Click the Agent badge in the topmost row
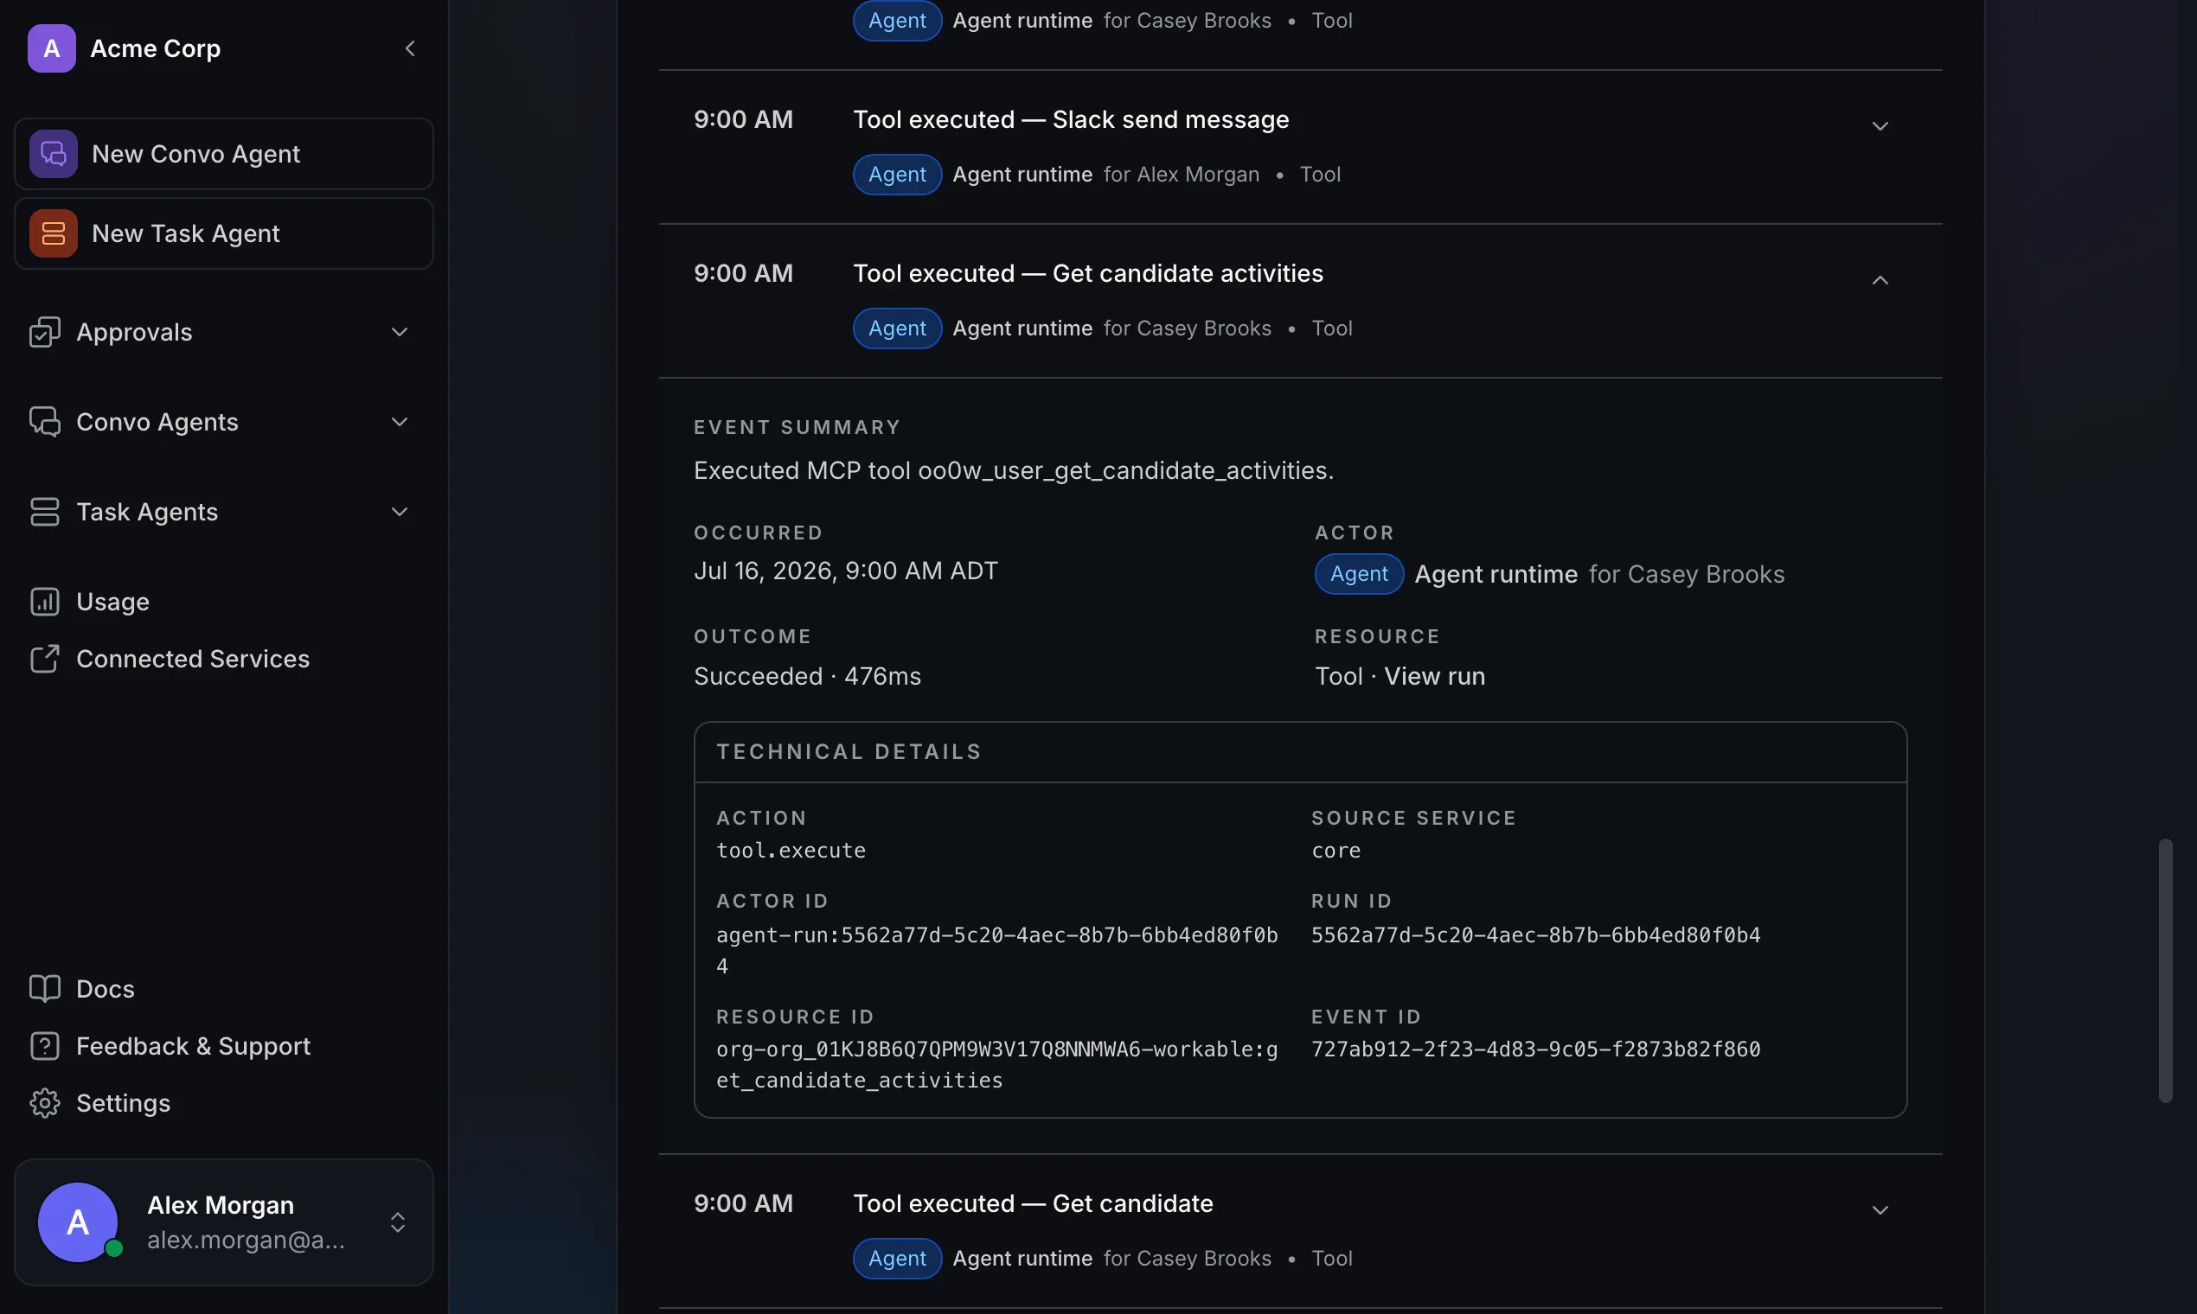This screenshot has width=2197, height=1314. 898,21
